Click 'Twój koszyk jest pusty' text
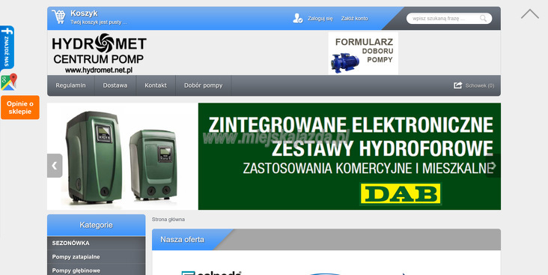This screenshot has width=548, height=275. coord(99,22)
